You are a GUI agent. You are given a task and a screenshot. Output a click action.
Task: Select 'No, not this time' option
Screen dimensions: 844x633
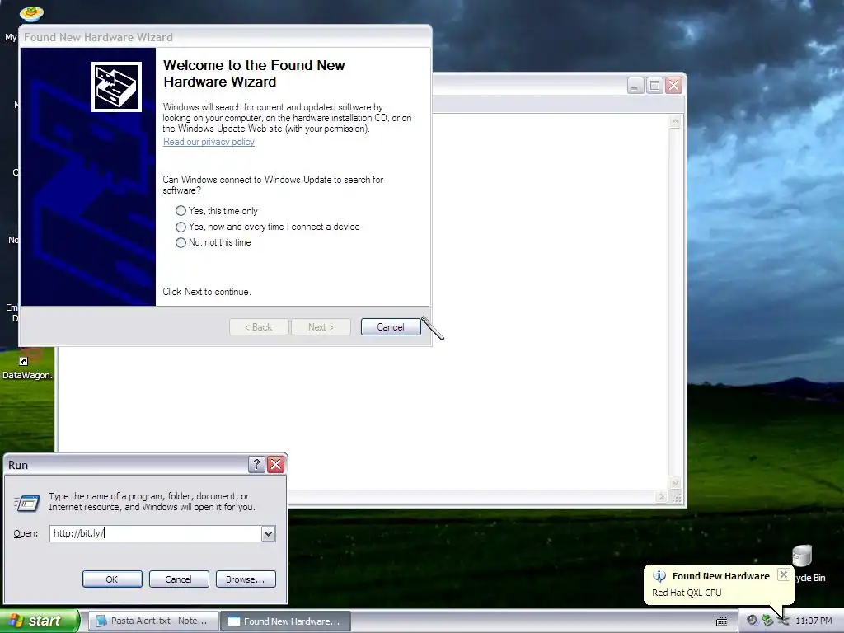(213, 242)
